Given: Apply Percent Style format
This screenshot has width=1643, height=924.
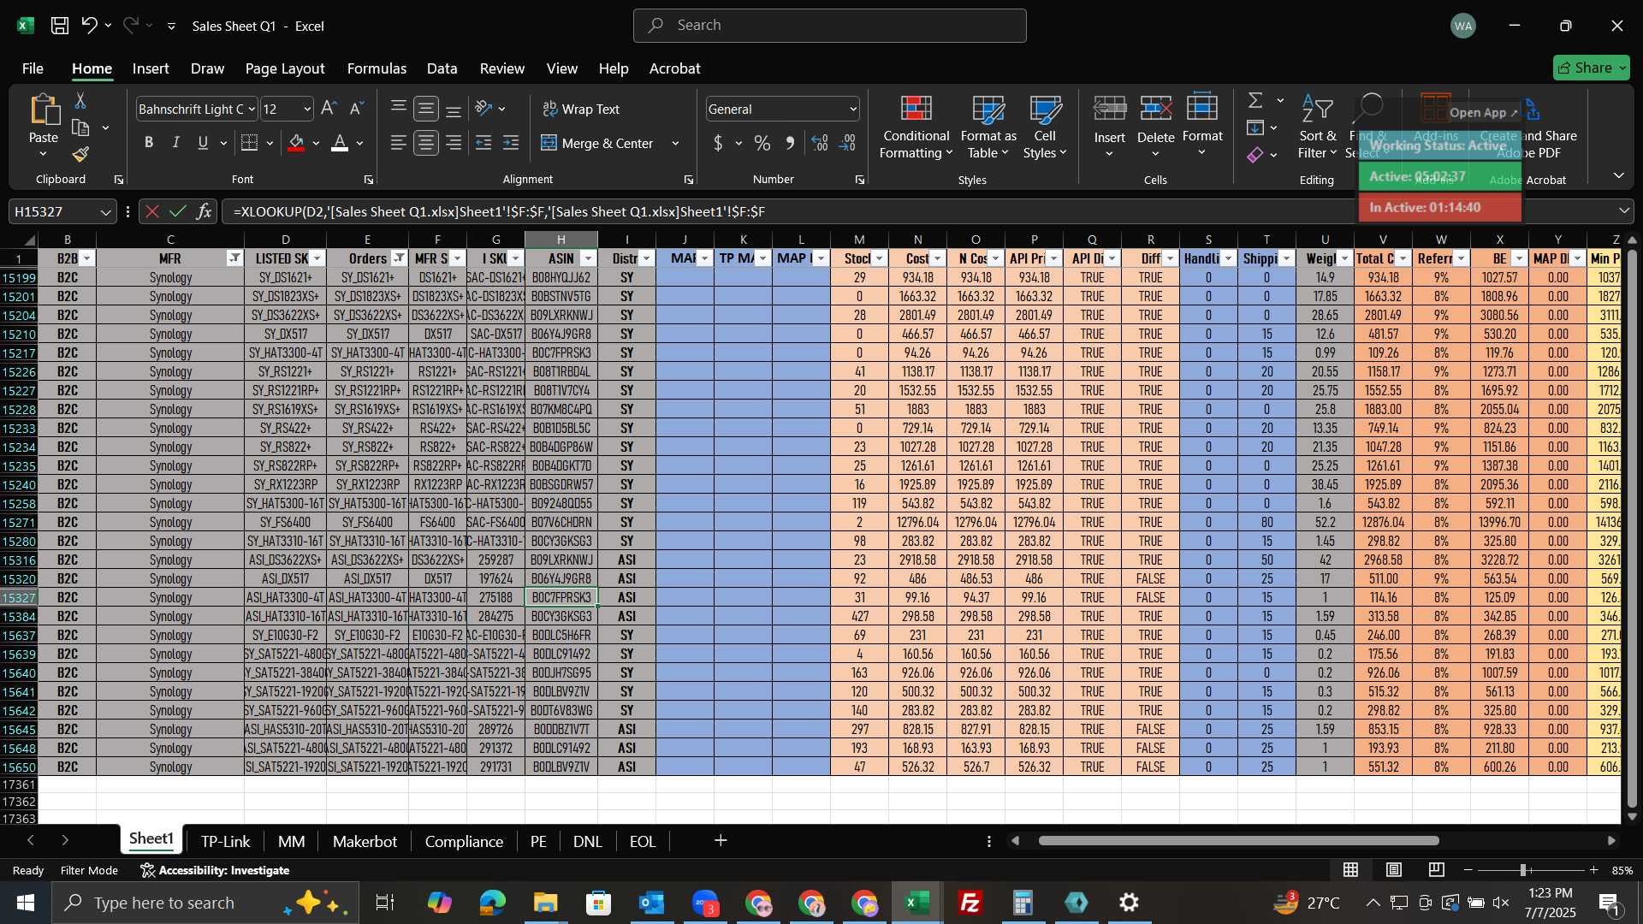Looking at the screenshot, I should click(762, 143).
